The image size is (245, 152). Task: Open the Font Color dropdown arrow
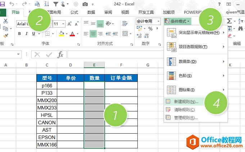click(x=77, y=33)
